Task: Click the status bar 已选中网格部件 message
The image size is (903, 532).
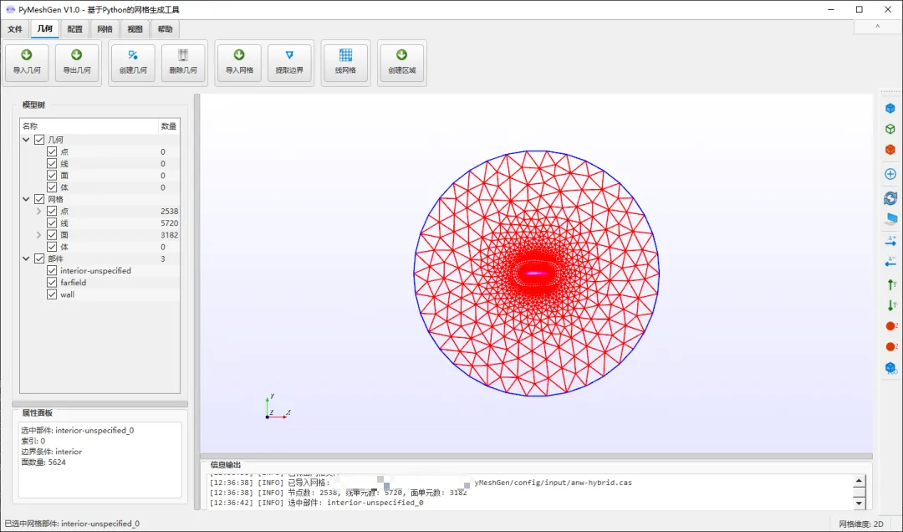Action: tap(72, 524)
